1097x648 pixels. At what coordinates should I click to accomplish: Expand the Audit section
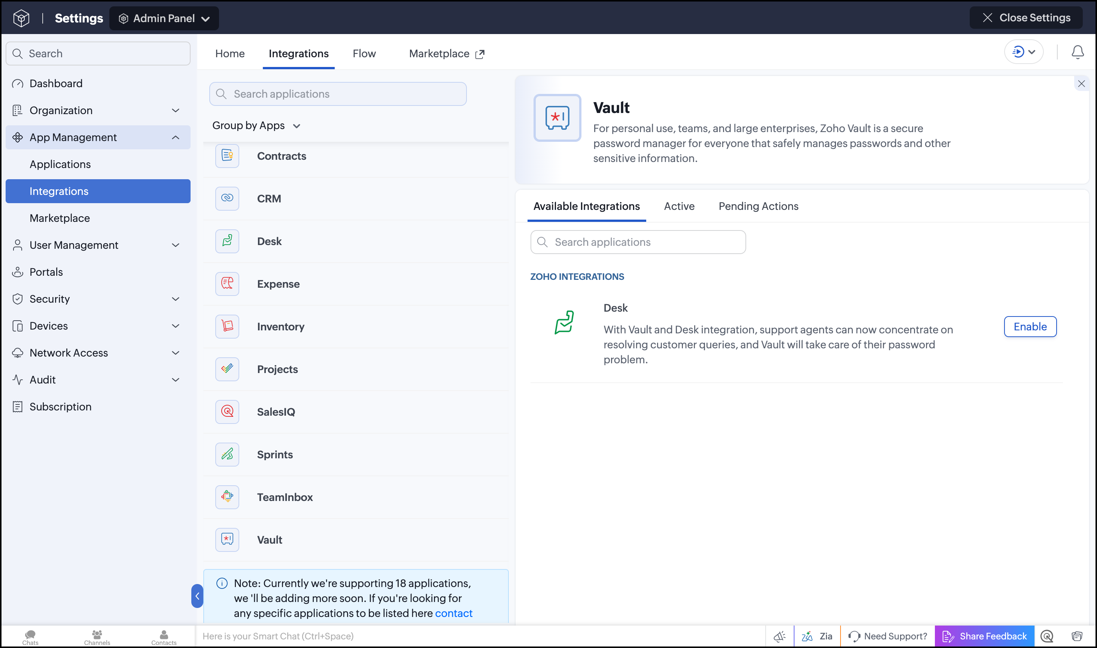[x=176, y=380]
